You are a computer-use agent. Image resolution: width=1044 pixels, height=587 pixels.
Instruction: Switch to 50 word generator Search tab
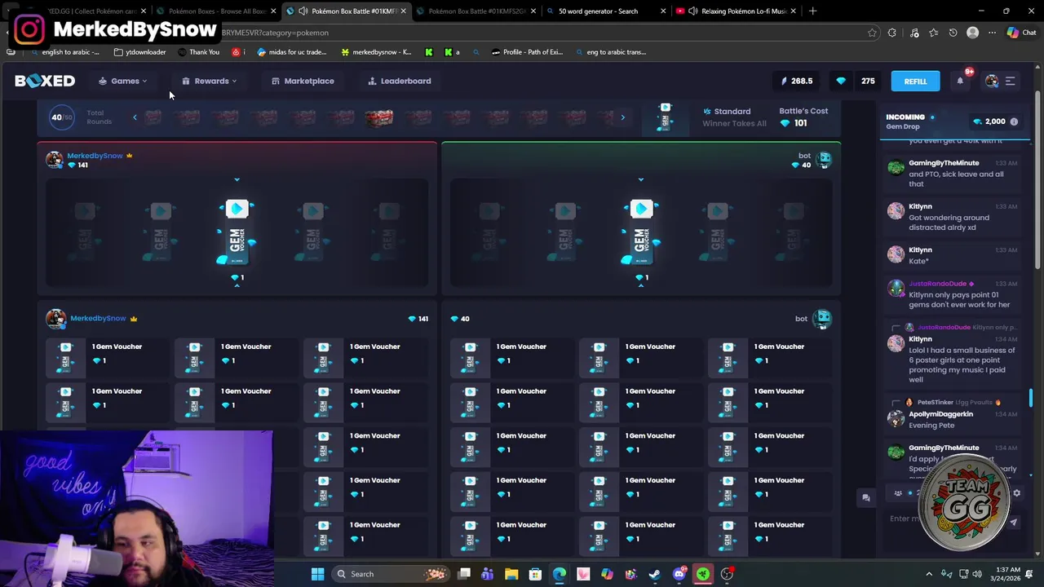(605, 11)
